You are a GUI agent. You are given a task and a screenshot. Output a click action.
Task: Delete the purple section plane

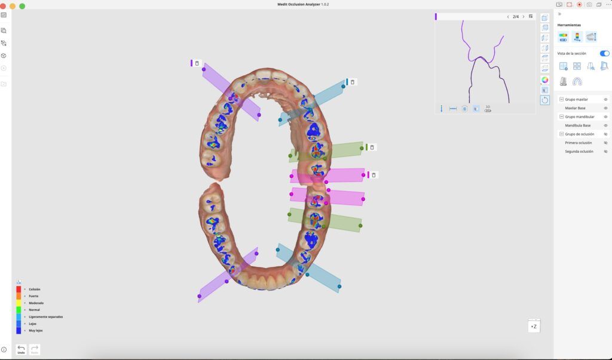pos(197,63)
